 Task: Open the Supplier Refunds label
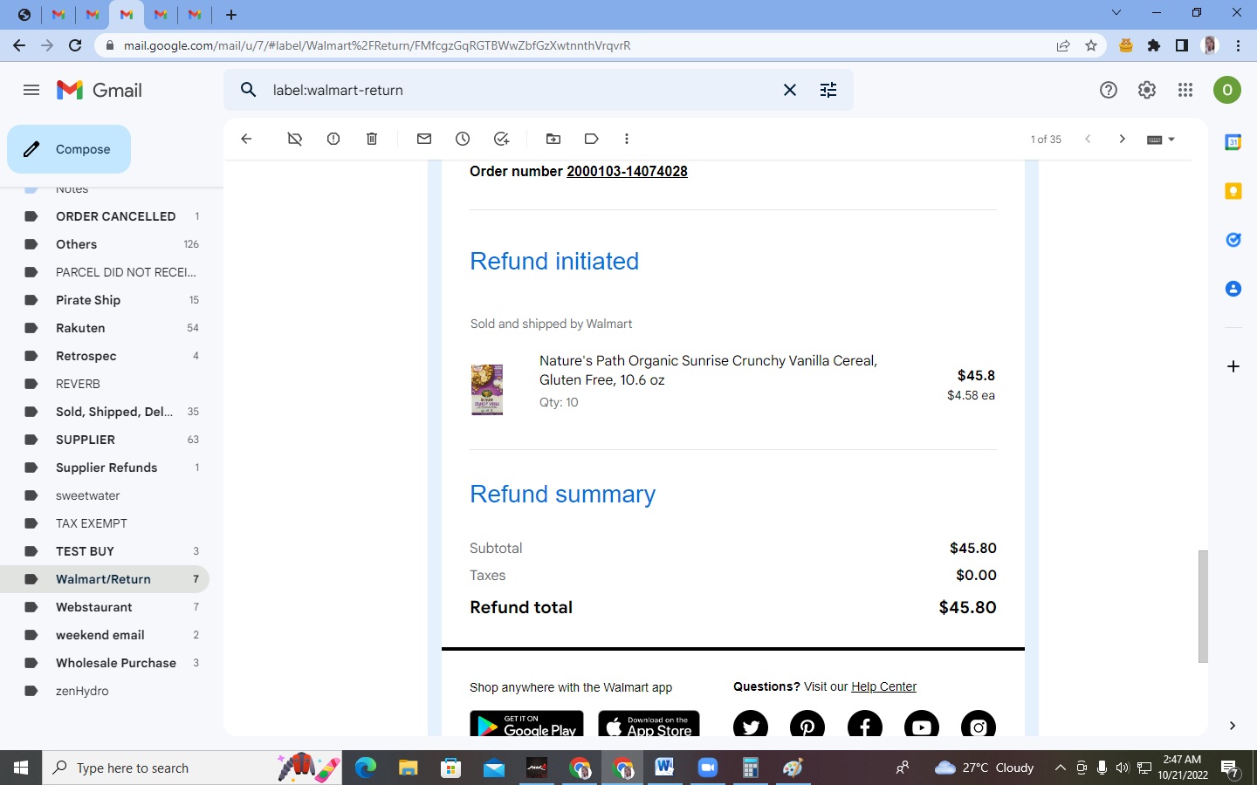click(x=105, y=468)
